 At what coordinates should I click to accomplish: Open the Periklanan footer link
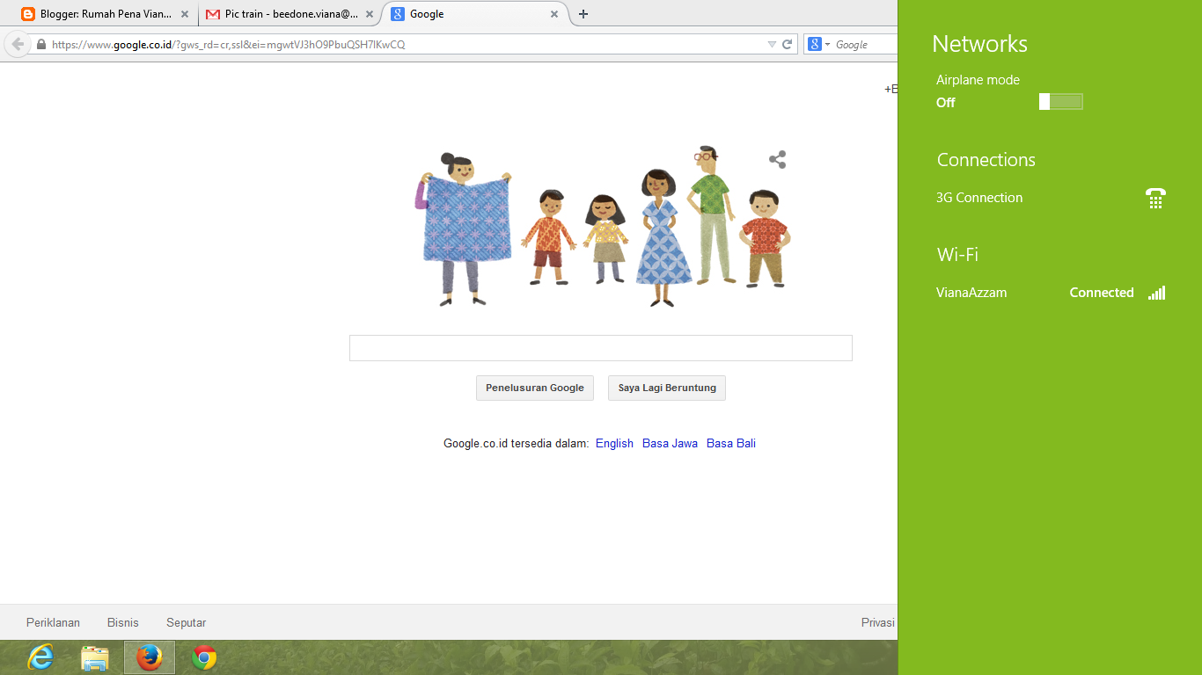pyautogui.click(x=53, y=622)
